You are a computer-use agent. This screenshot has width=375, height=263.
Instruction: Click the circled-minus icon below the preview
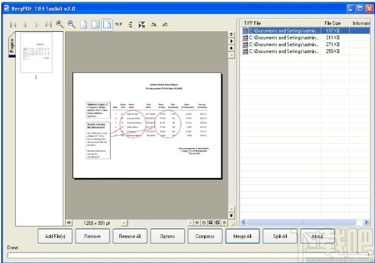coord(224,223)
